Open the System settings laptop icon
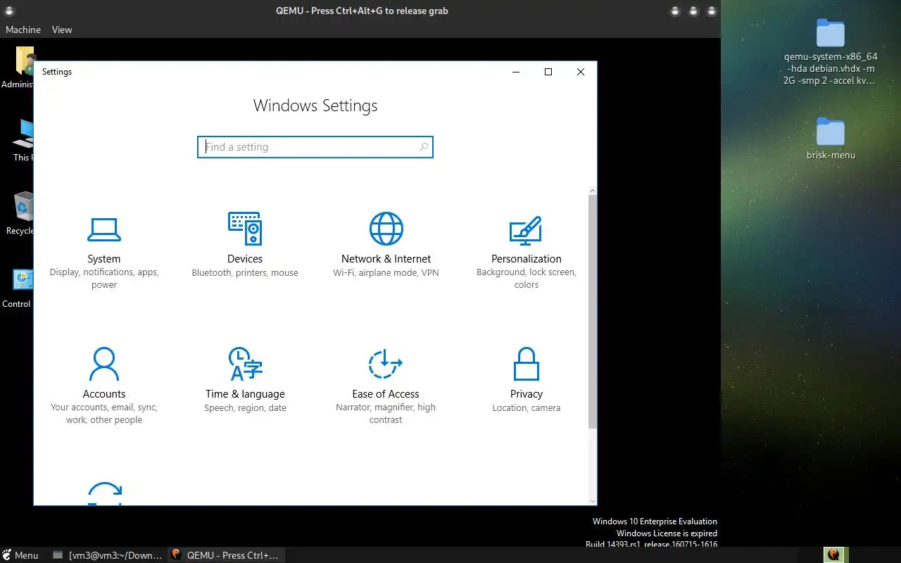 (x=104, y=229)
